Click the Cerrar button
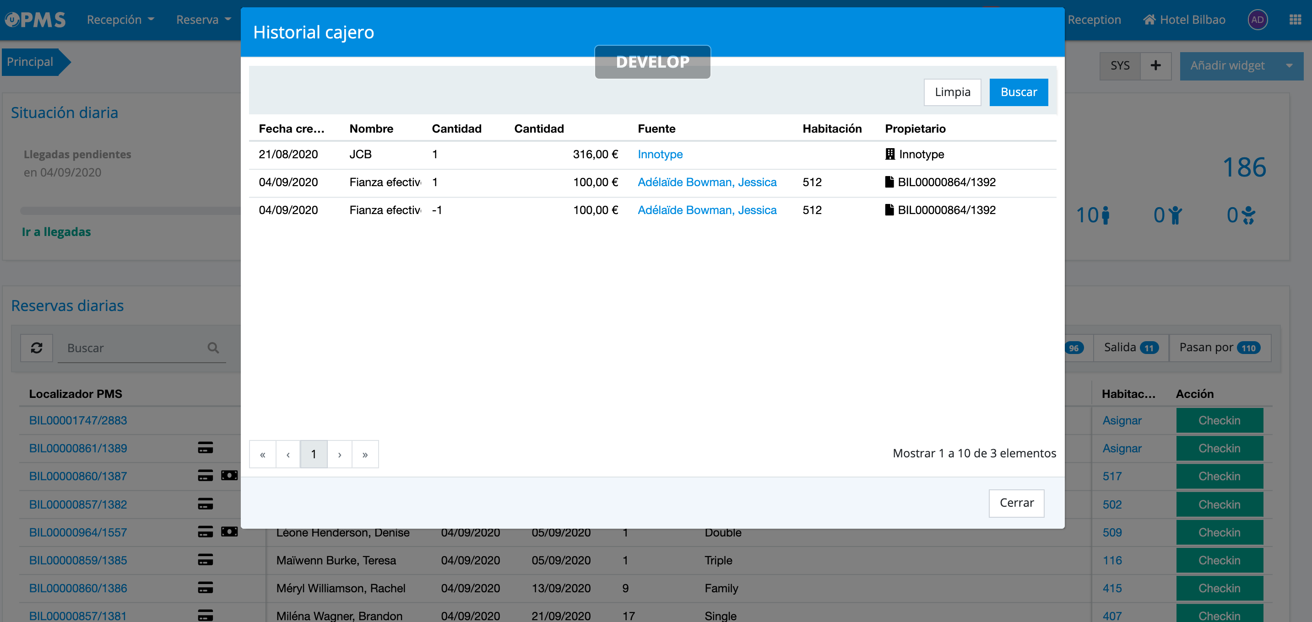The image size is (1312, 622). tap(1016, 503)
